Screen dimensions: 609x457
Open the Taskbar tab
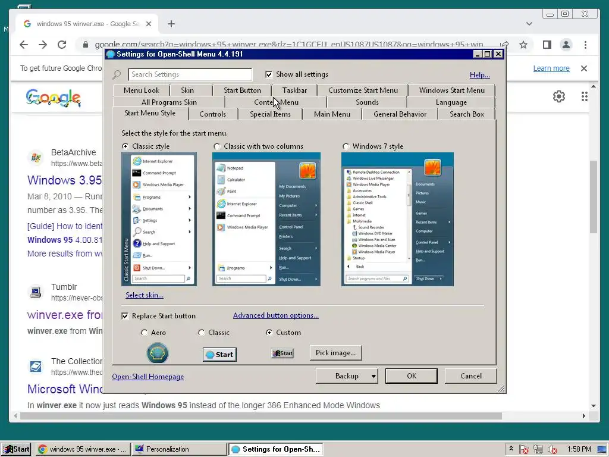click(x=294, y=90)
